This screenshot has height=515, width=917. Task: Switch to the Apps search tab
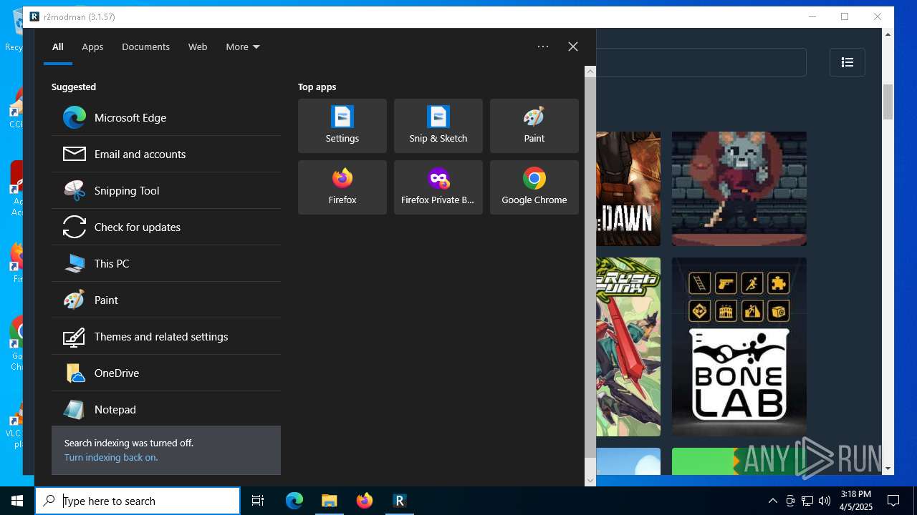click(92, 46)
